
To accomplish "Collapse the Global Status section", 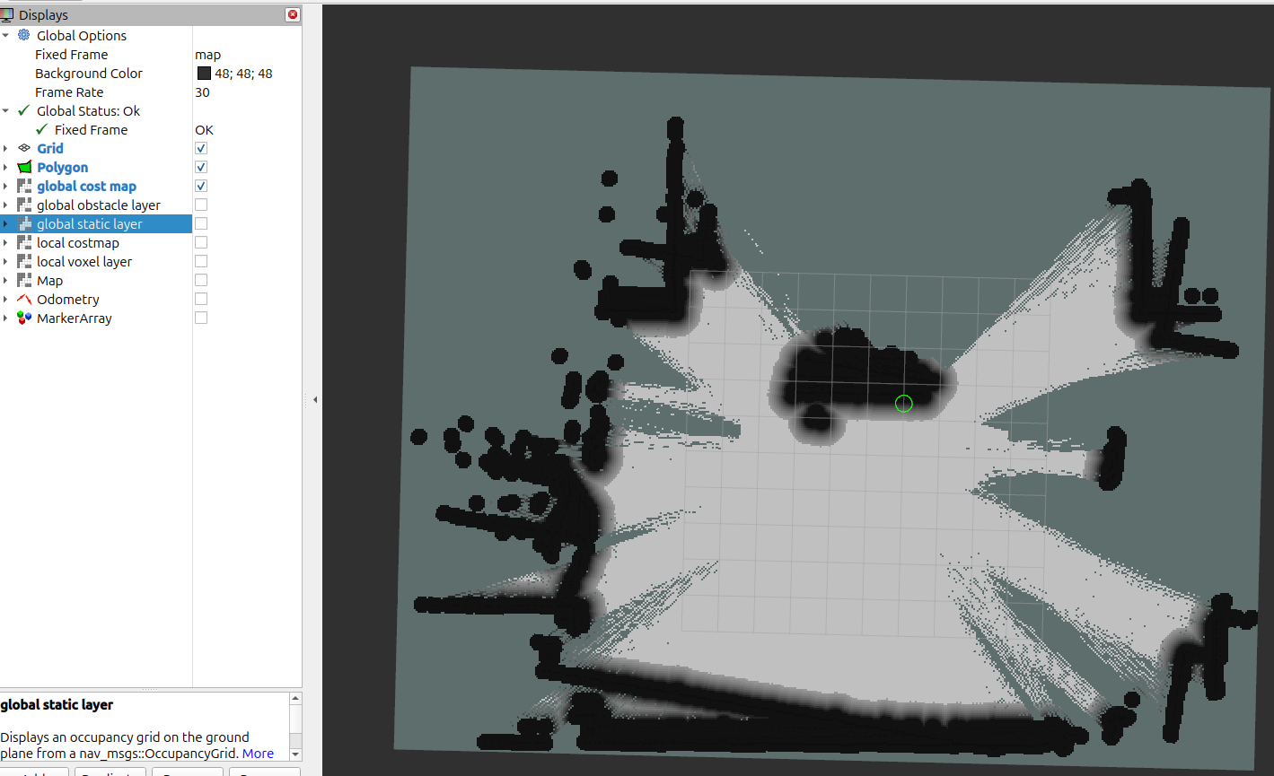I will coord(5,110).
